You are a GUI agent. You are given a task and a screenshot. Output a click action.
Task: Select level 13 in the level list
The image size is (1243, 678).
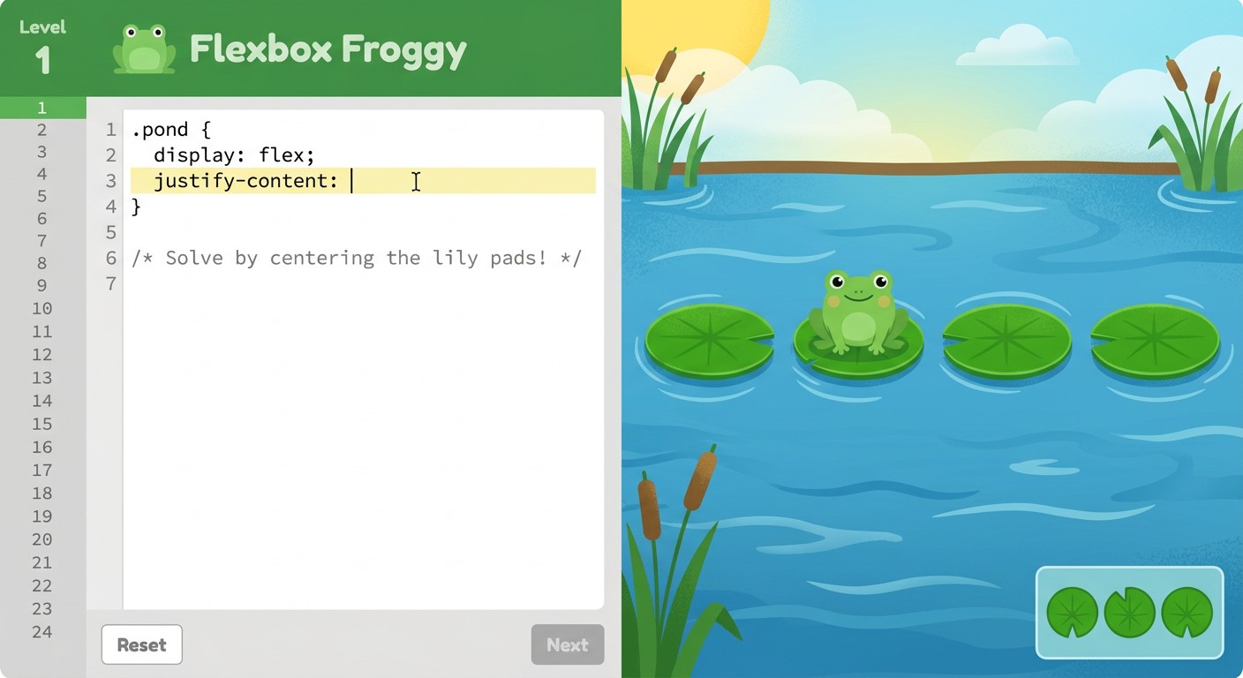(42, 378)
